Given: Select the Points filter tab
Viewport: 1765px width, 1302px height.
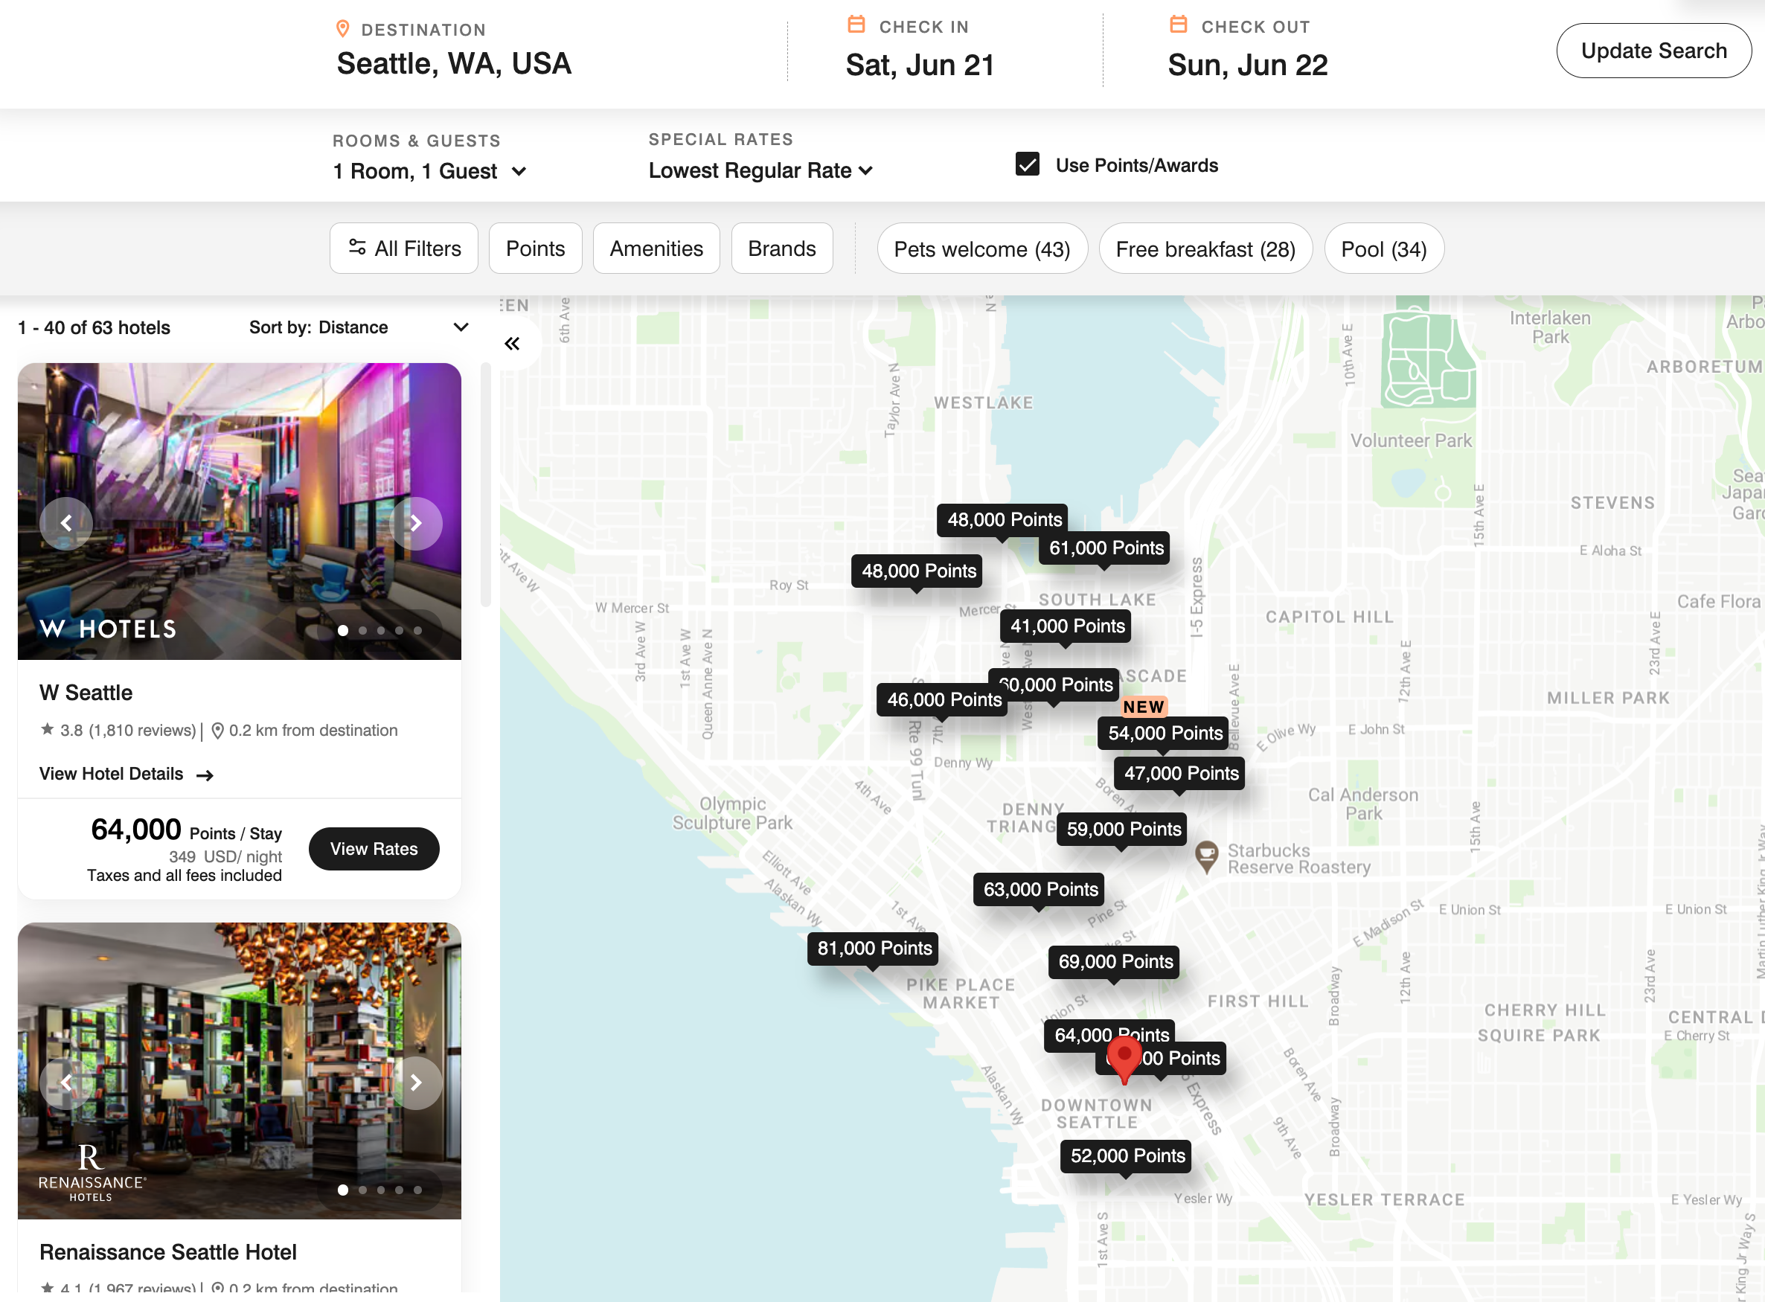Looking at the screenshot, I should tap(534, 248).
